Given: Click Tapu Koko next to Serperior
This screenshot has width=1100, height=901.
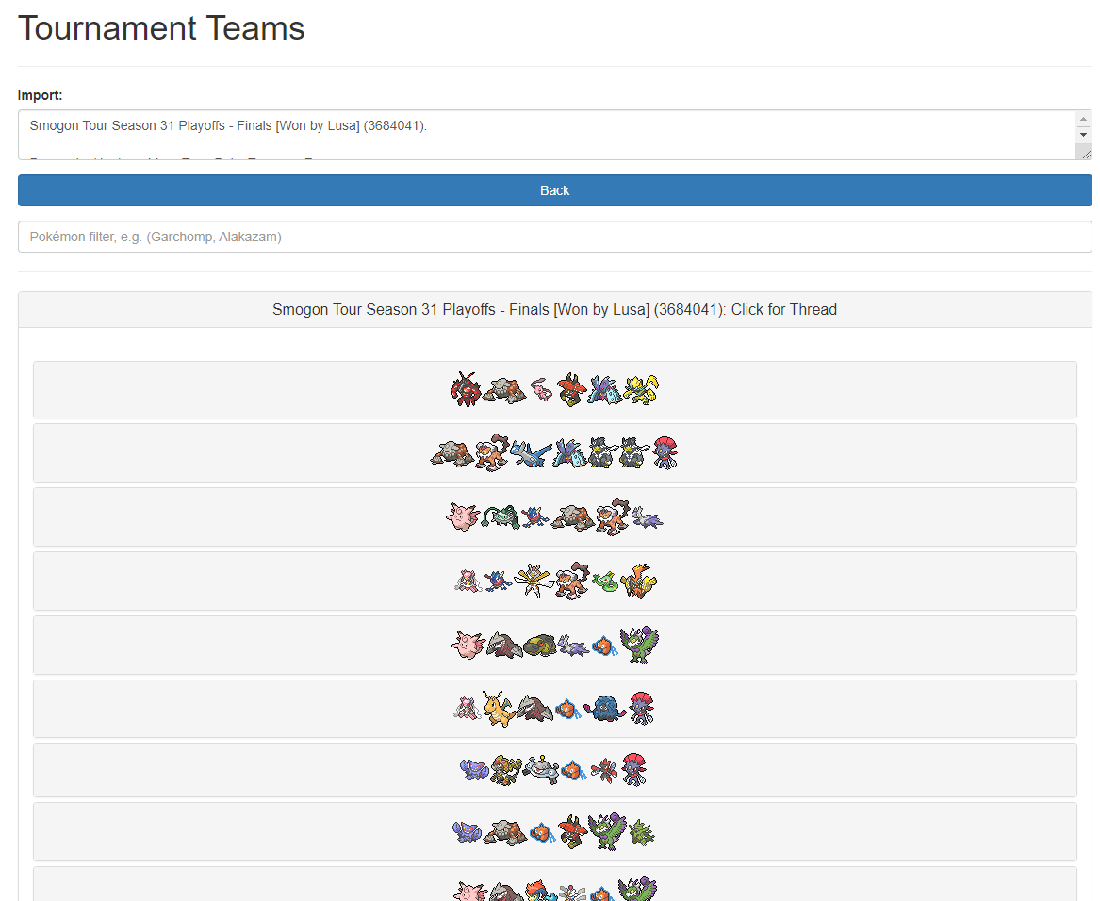Looking at the screenshot, I should click(638, 581).
